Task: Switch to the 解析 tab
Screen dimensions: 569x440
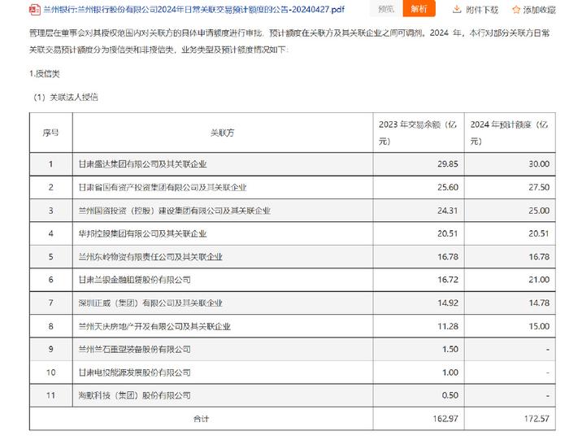Action: tap(419, 9)
